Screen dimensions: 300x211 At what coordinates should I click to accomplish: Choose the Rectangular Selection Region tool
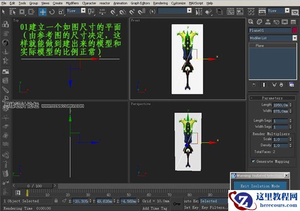coord(22,12)
